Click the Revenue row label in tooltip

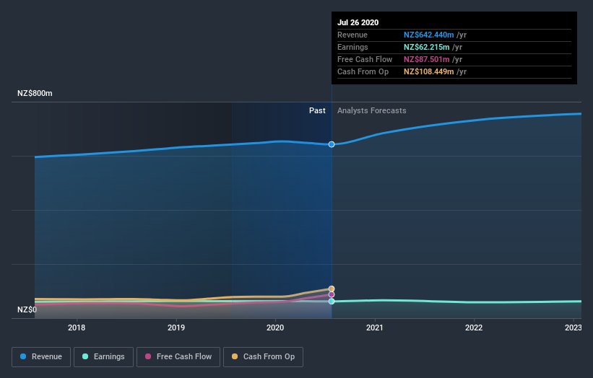tap(352, 35)
